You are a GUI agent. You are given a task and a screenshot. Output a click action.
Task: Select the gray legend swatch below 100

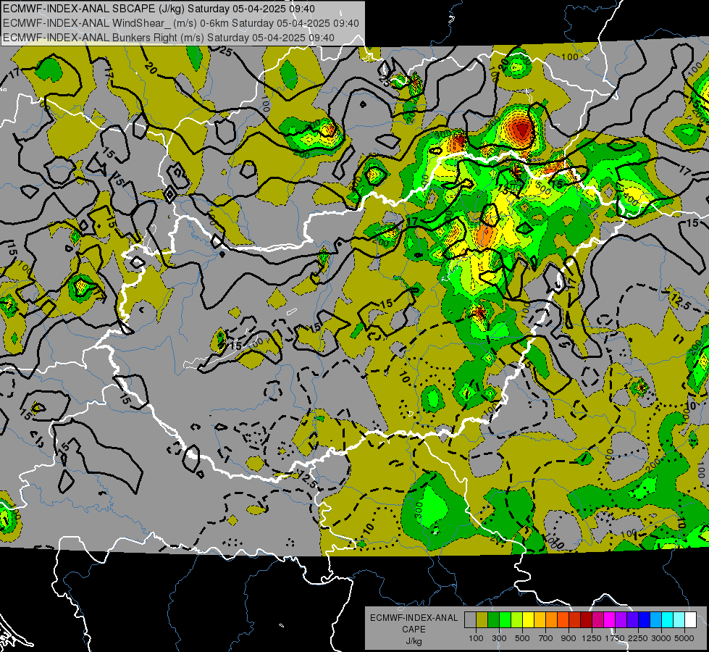coord(470,619)
